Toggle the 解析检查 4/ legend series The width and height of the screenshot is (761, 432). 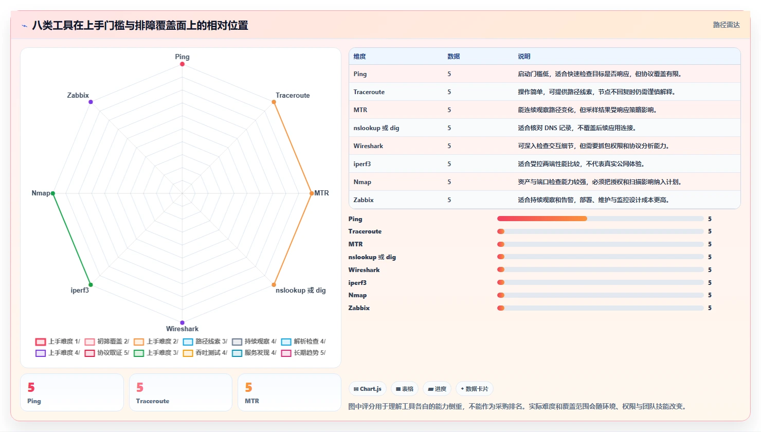[303, 341]
